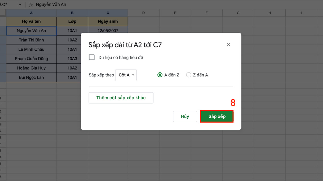This screenshot has width=323, height=181.
Task: Open the name box dropdown arrow
Action: click(20, 5)
